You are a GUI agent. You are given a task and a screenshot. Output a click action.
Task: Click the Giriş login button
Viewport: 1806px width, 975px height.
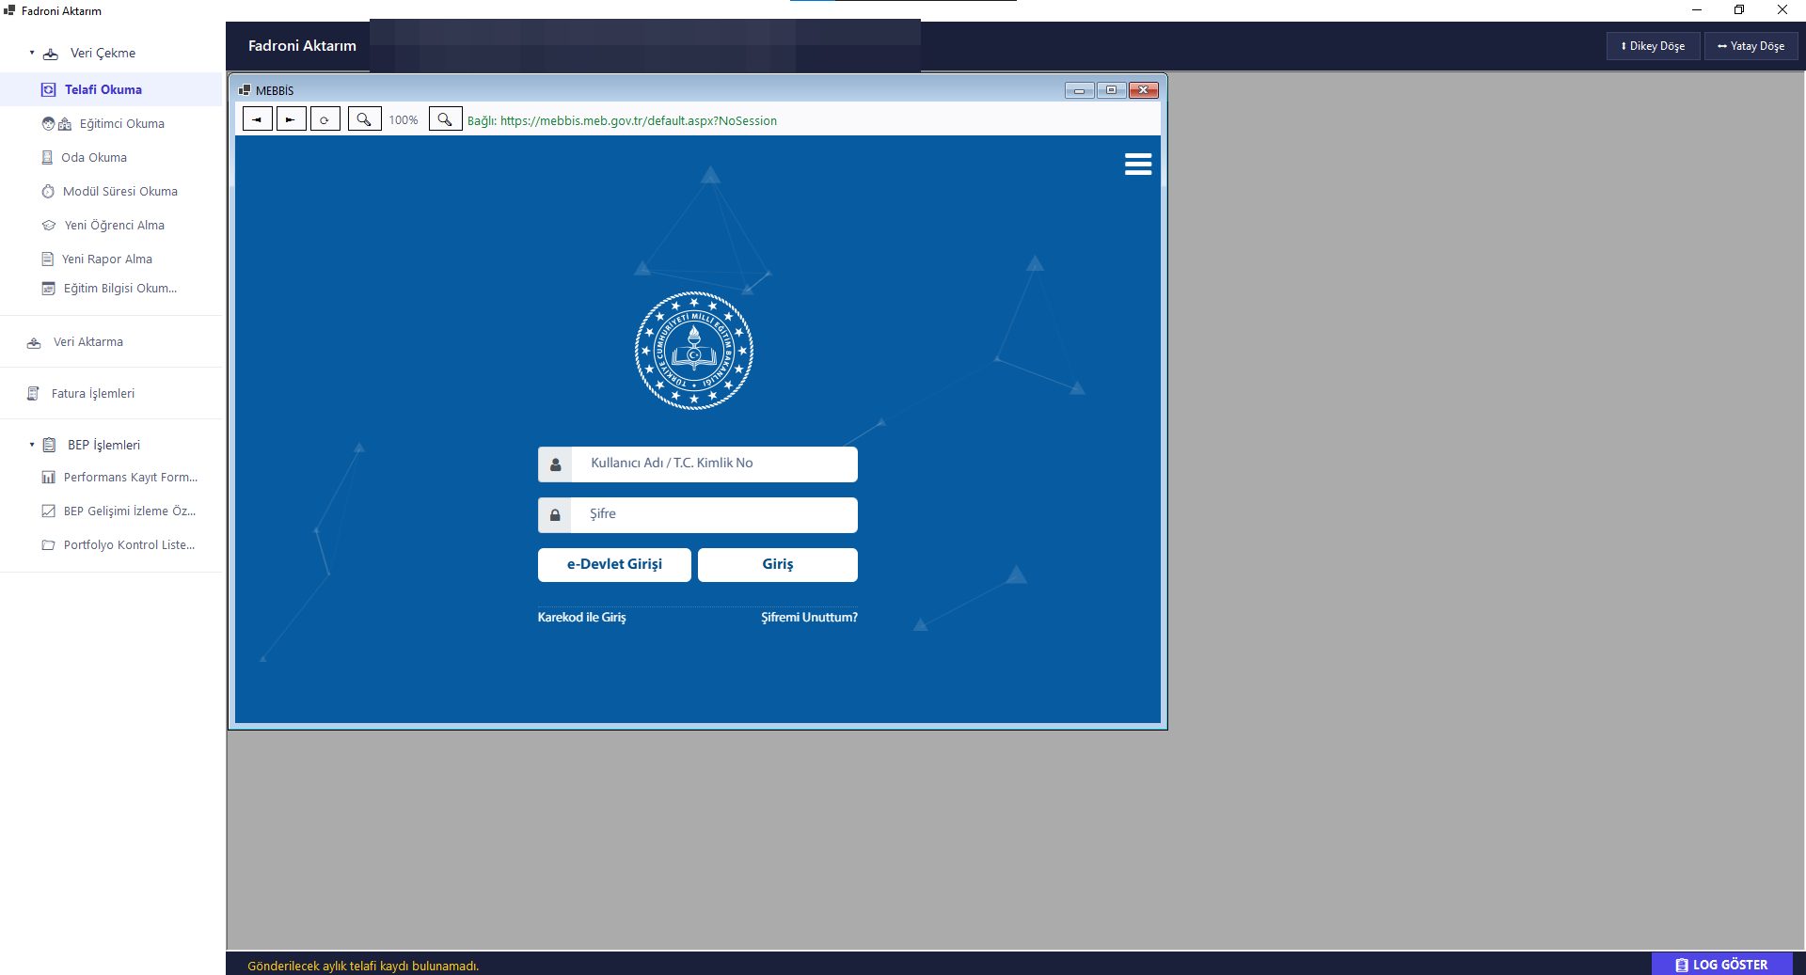(x=778, y=564)
